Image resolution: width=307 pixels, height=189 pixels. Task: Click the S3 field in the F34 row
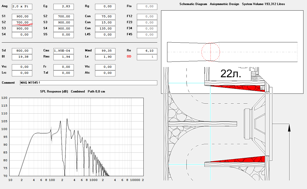pyautogui.click(x=22, y=29)
